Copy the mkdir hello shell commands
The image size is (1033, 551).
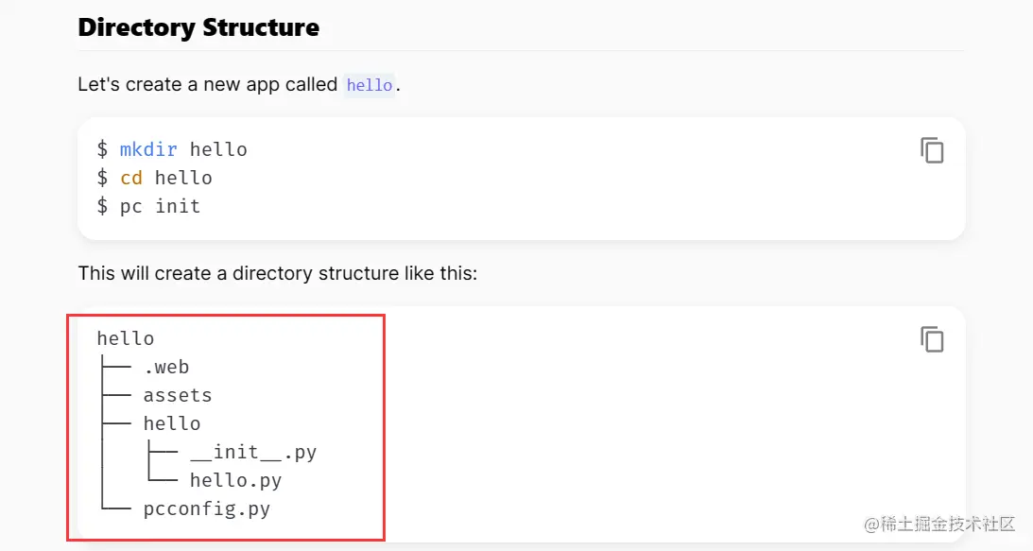pyautogui.click(x=932, y=151)
